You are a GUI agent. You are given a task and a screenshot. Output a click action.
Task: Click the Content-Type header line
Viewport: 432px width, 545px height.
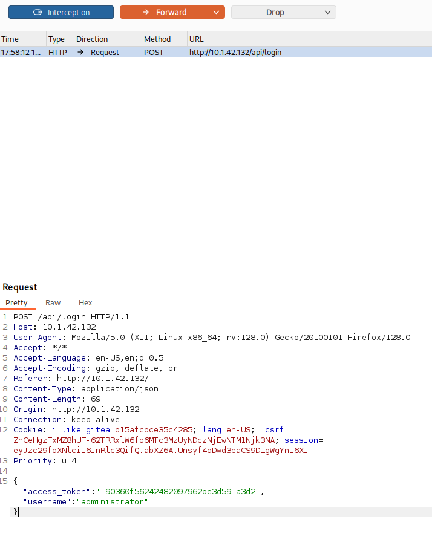tap(86, 389)
